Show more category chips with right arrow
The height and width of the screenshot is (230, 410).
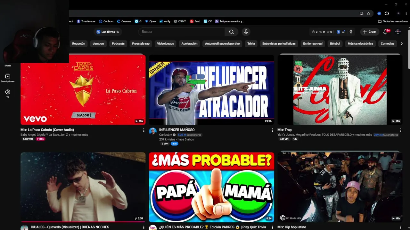402,43
